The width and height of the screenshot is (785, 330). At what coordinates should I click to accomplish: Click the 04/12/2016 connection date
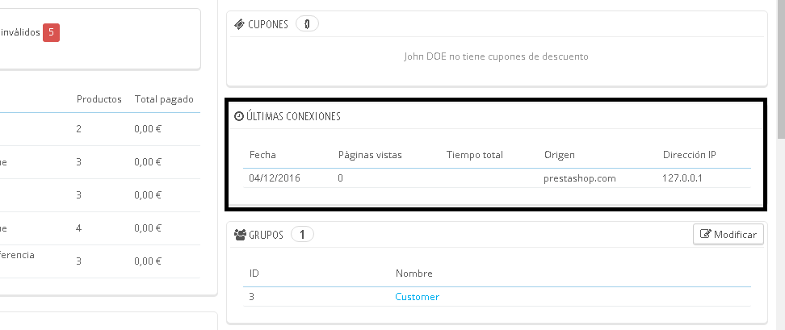pos(275,178)
